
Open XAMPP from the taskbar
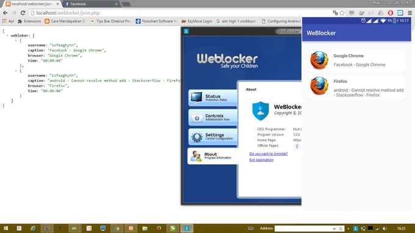click(x=131, y=228)
